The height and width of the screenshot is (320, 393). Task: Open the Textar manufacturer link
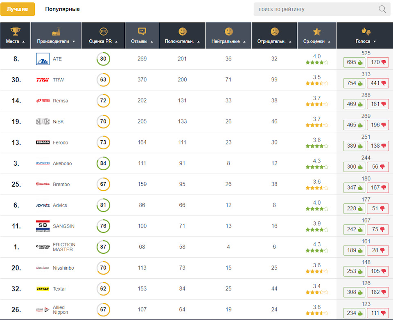pyautogui.click(x=59, y=288)
